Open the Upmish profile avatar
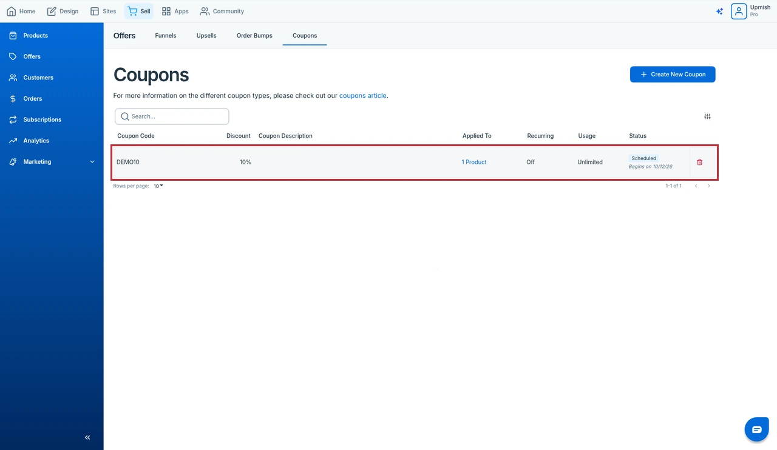This screenshot has width=777, height=450. click(739, 12)
